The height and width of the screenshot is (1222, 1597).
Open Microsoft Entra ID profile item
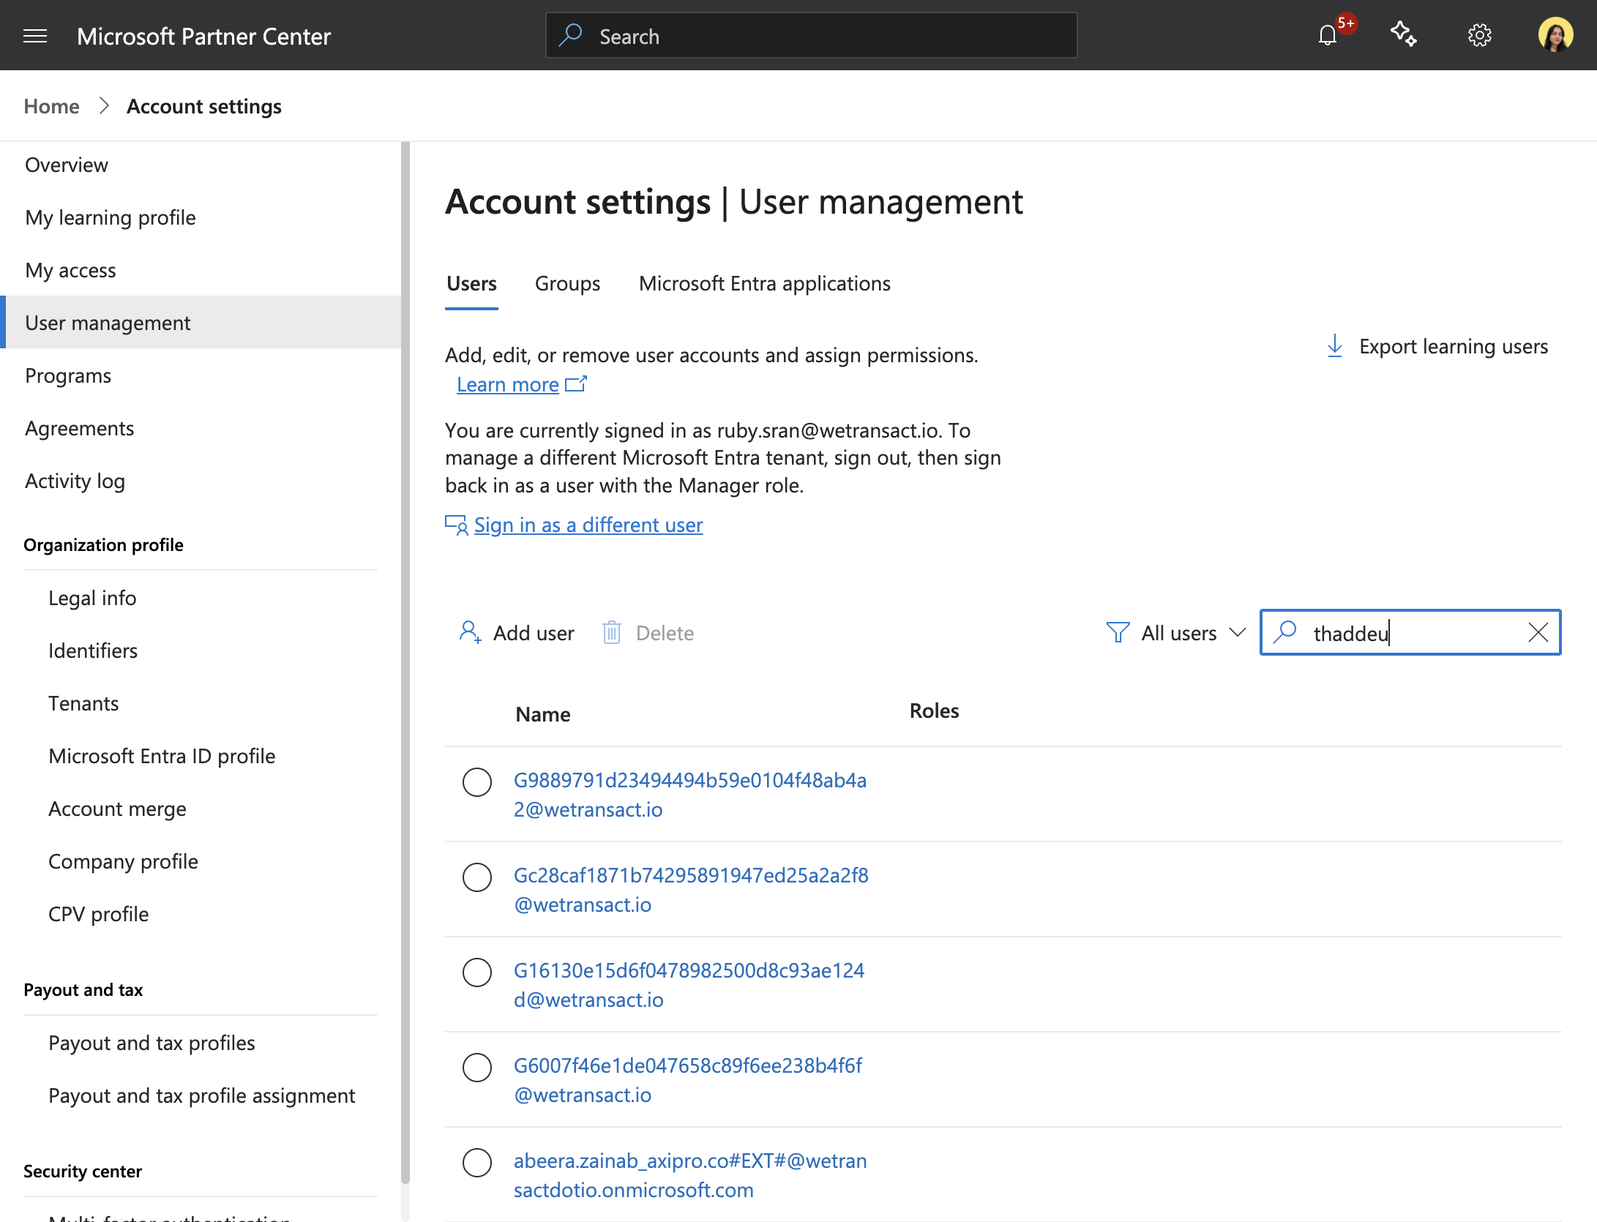(162, 756)
